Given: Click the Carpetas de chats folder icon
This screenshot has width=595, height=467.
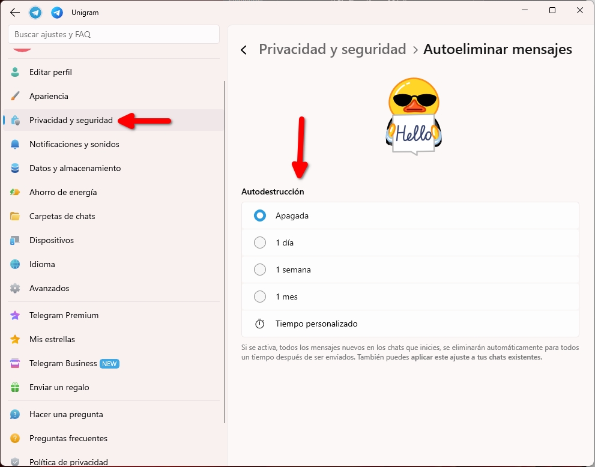Looking at the screenshot, I should [x=15, y=216].
